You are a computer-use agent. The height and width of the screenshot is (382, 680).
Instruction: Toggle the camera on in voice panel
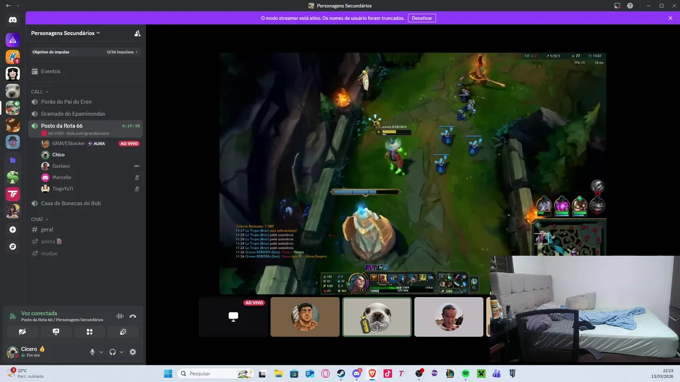click(22, 332)
